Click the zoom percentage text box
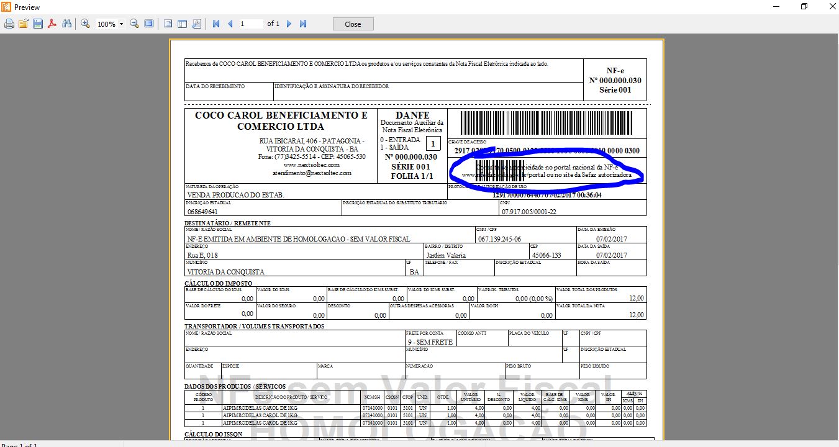839x447 pixels. [106, 24]
